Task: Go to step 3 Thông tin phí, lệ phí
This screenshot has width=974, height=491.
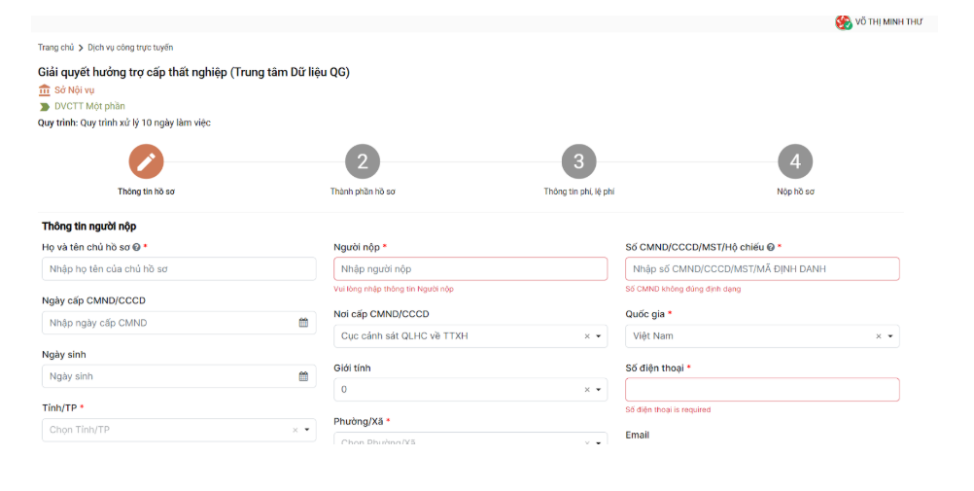Action: [x=578, y=161]
